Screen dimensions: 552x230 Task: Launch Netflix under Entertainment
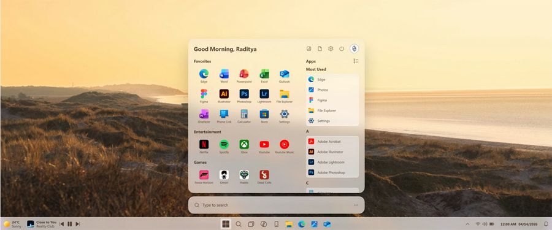[204, 147]
